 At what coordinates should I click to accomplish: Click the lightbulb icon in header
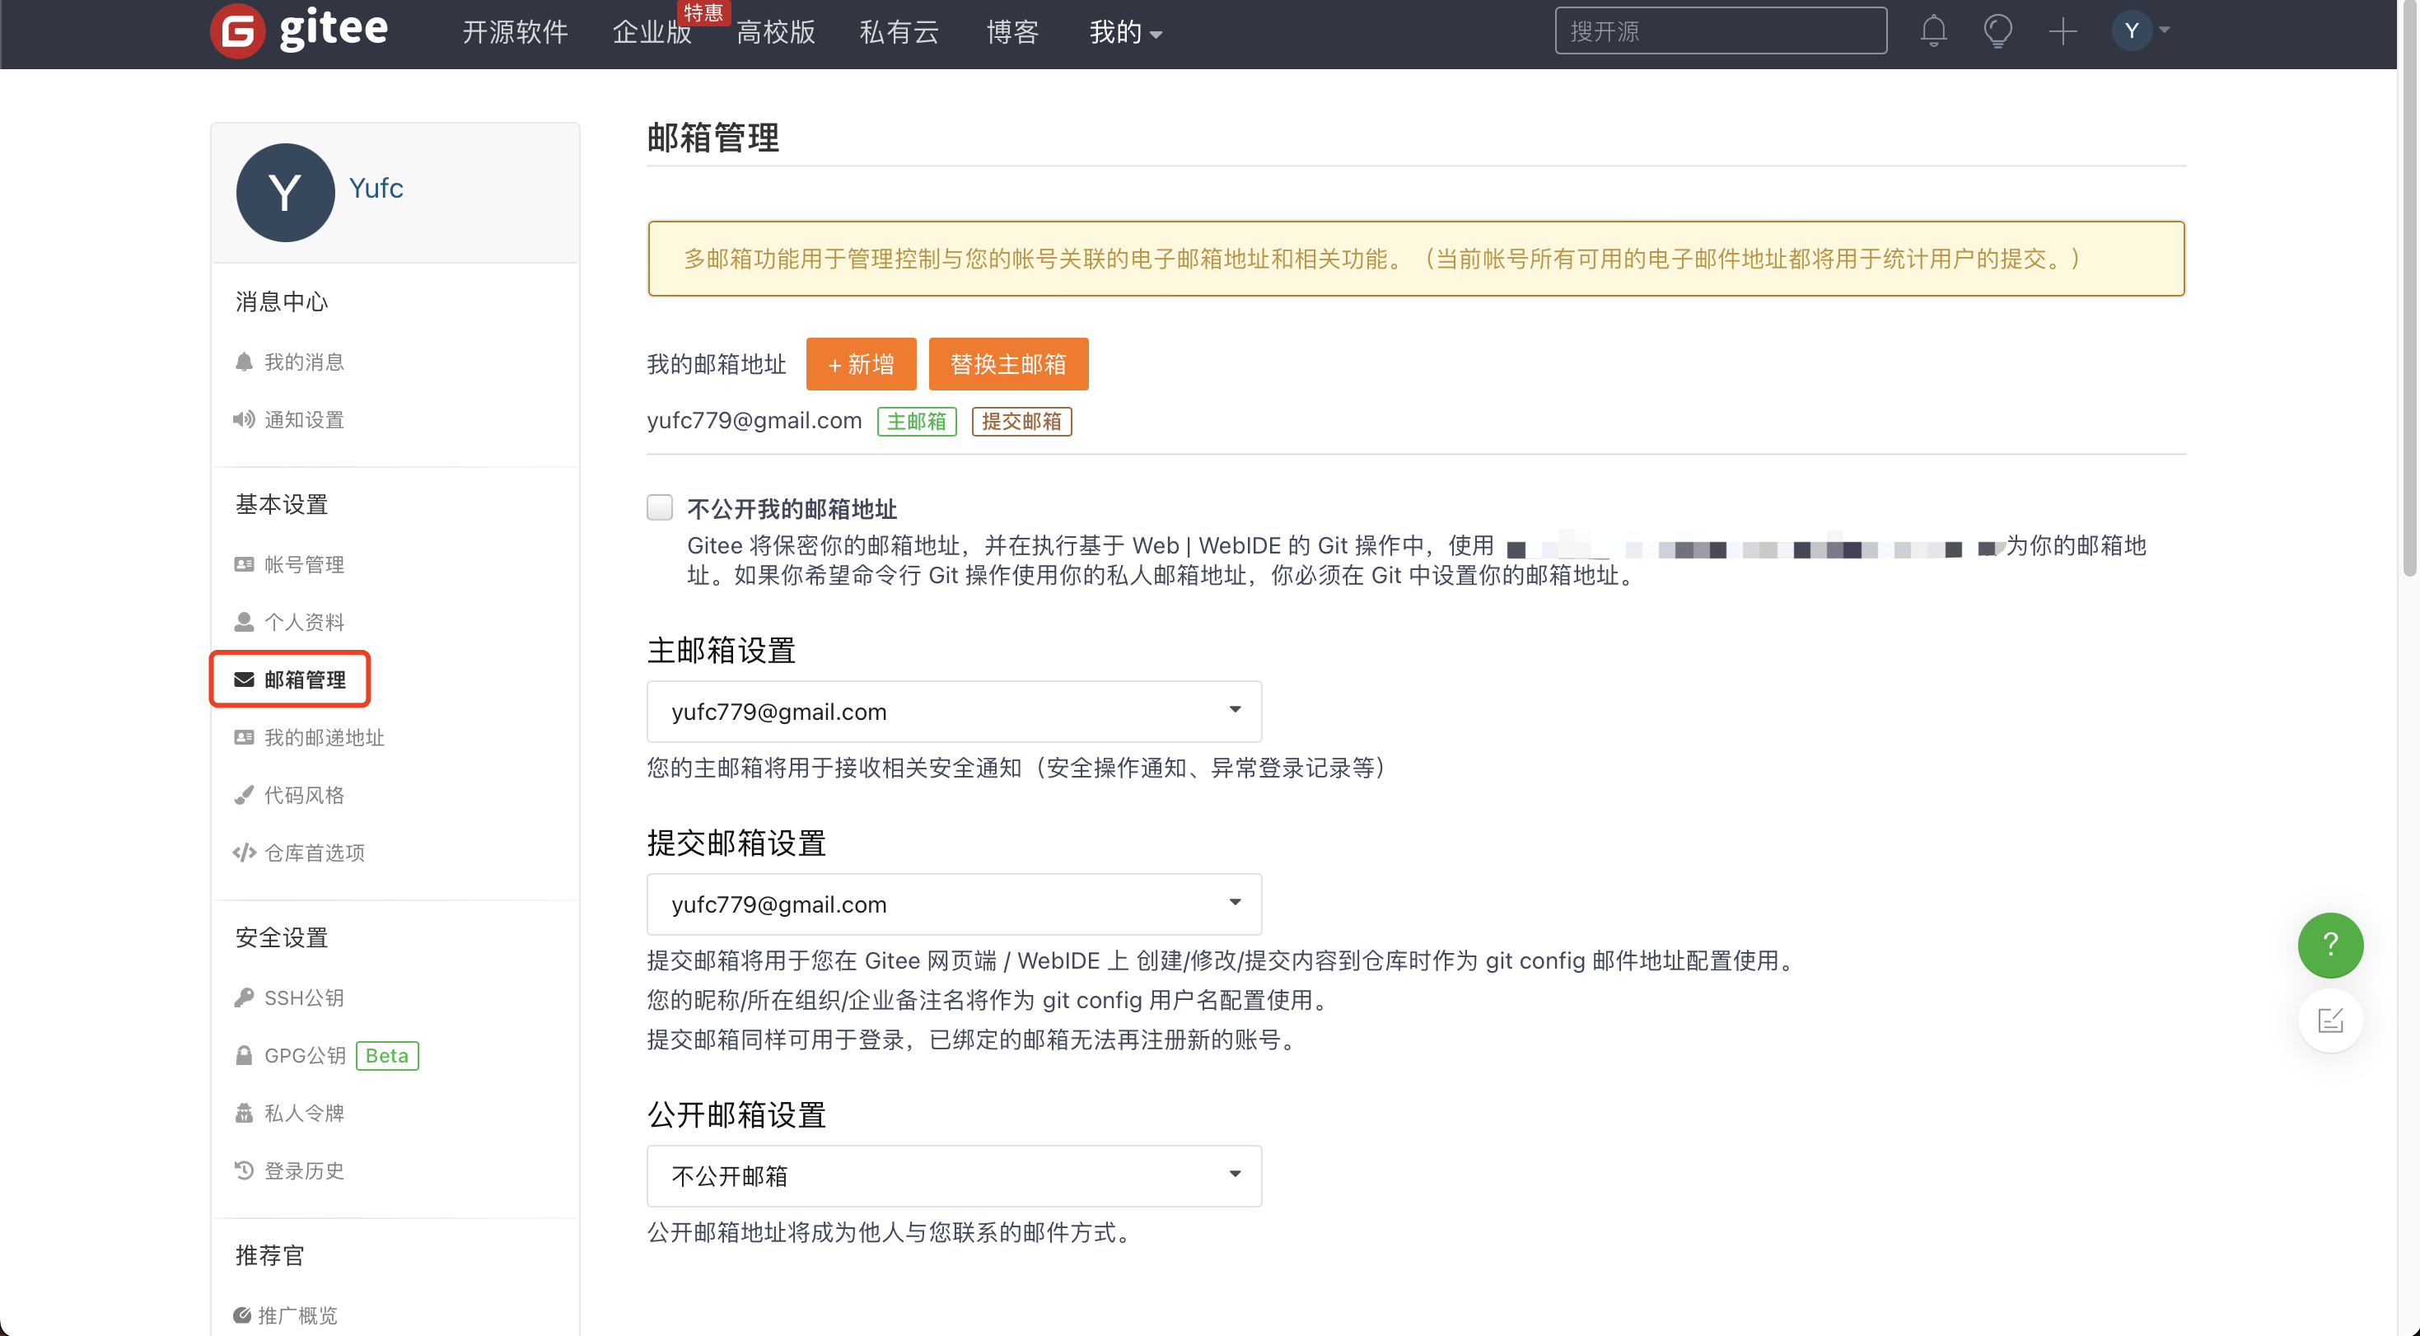pos(1997,32)
